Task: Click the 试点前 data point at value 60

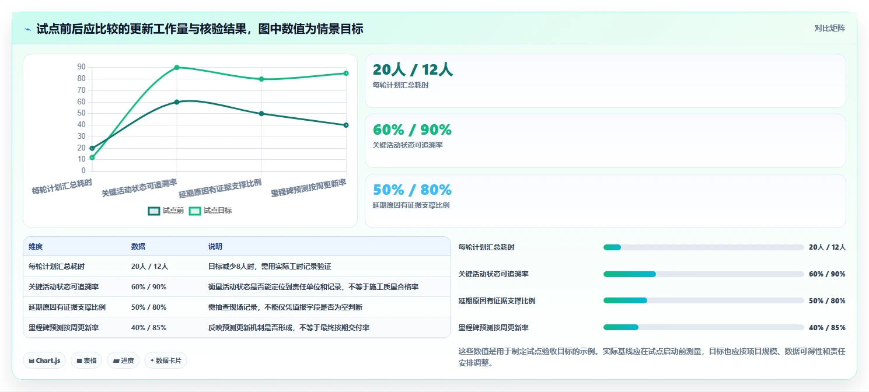Action: pyautogui.click(x=177, y=102)
